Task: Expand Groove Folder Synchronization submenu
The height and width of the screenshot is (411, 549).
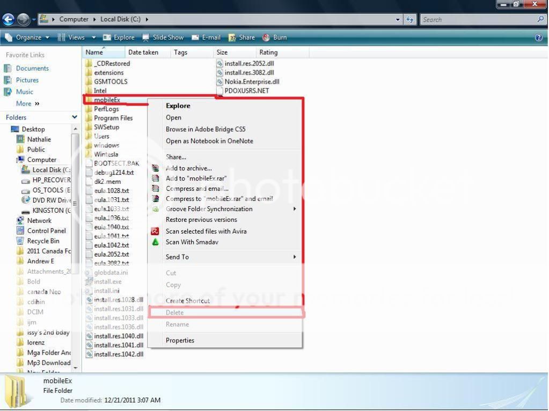Action: tap(295, 208)
